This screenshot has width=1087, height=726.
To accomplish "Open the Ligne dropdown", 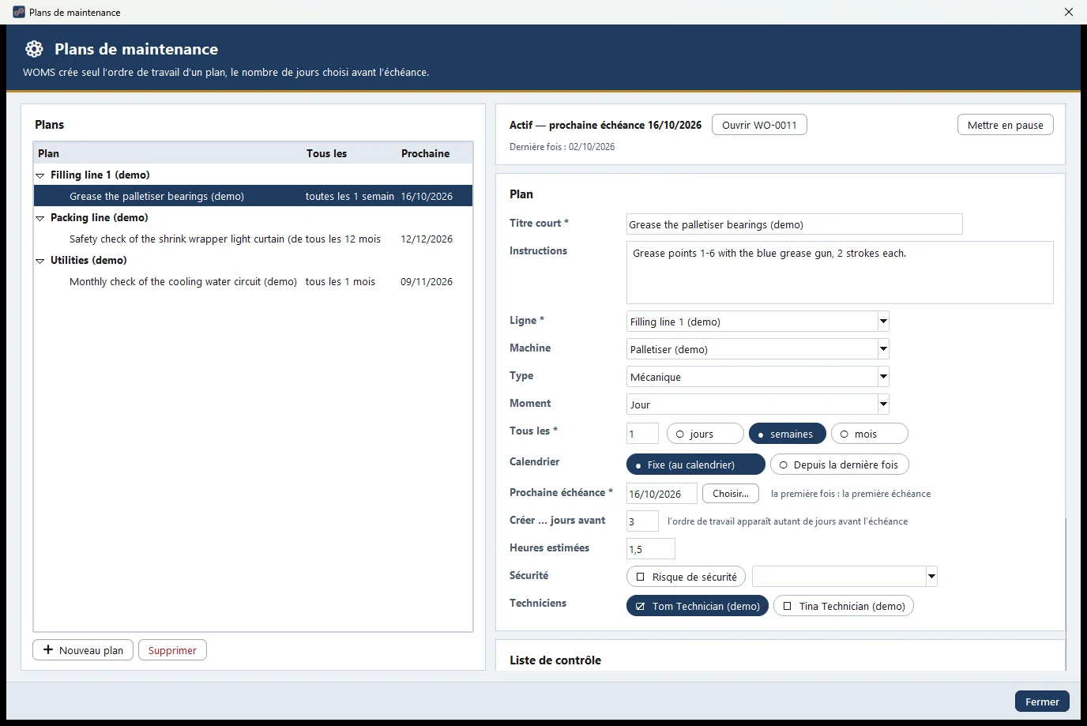I will click(x=883, y=322).
